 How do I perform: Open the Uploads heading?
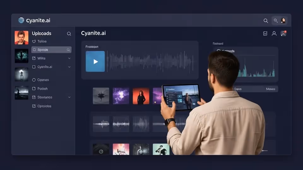tap(42, 33)
